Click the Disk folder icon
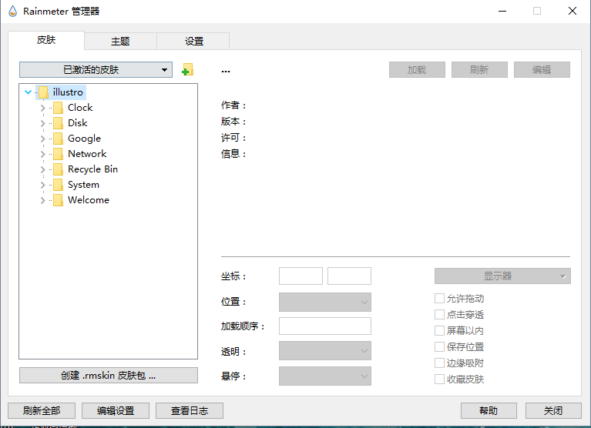Image resolution: width=591 pixels, height=428 pixels. pos(58,123)
